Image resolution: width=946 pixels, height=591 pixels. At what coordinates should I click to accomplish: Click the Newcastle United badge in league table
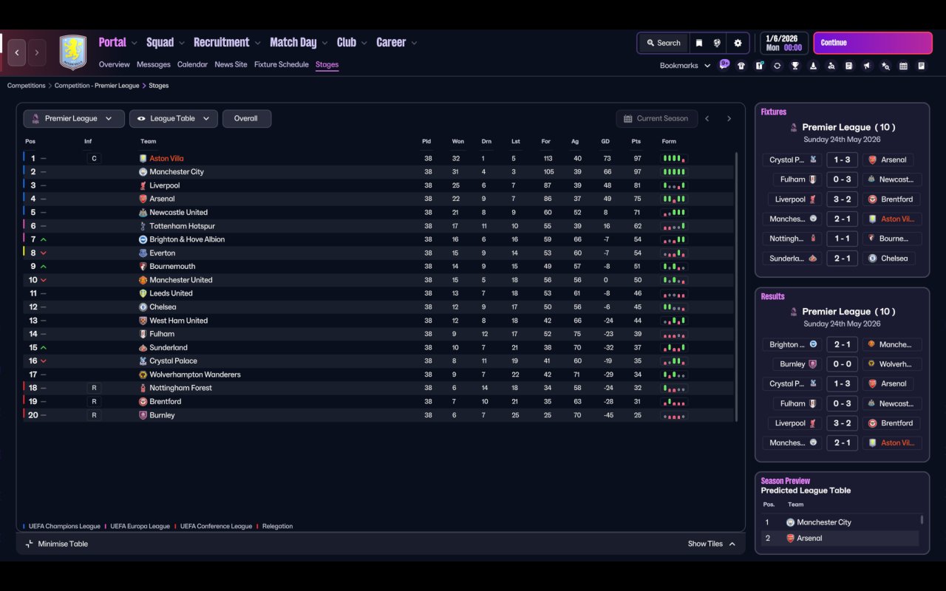point(143,213)
